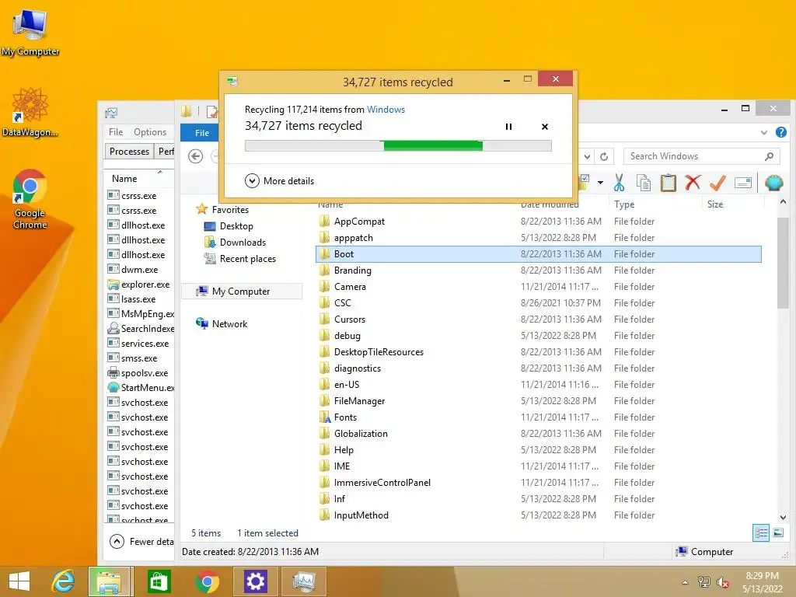This screenshot has height=597, width=796.
Task: Select Desktop in navigation pane
Action: click(x=229, y=226)
